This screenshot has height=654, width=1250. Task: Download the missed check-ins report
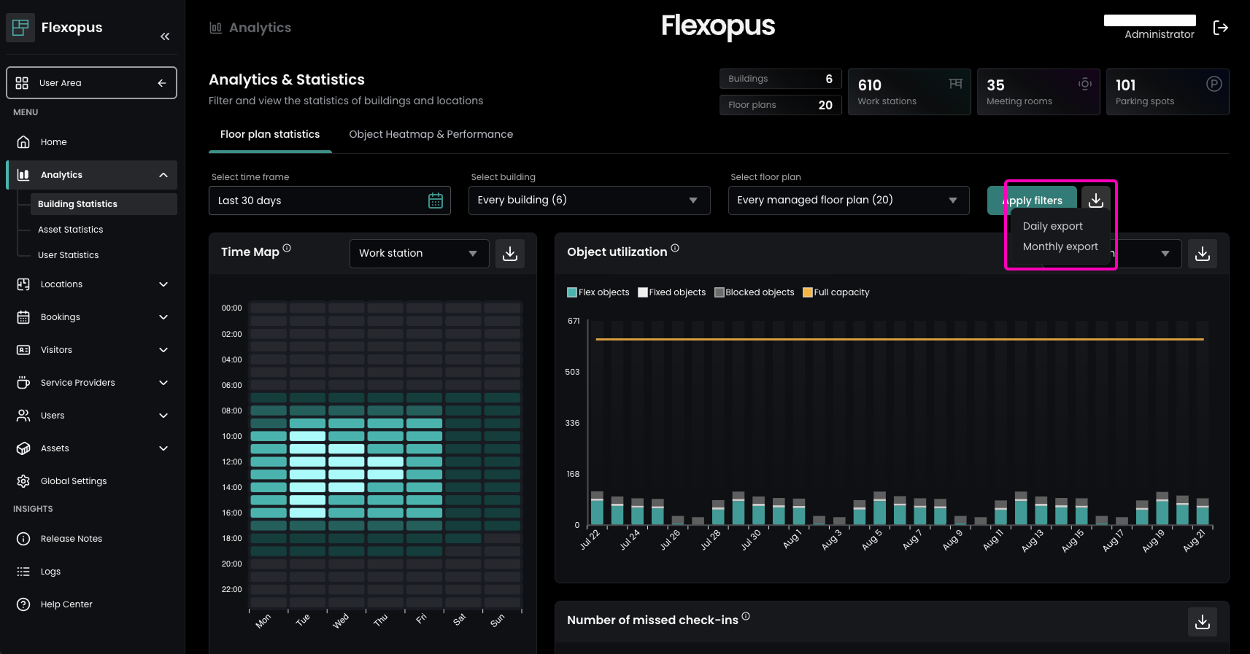[x=1202, y=622]
